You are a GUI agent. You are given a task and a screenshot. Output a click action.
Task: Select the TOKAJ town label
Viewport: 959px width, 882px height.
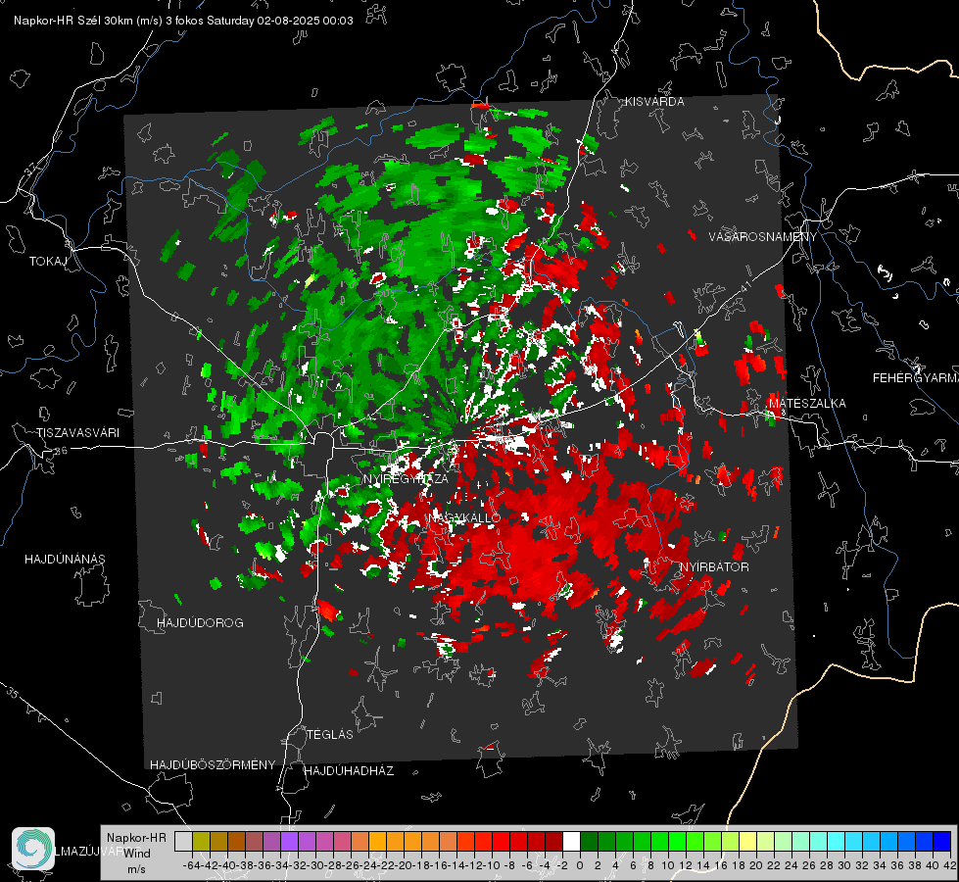(x=48, y=262)
